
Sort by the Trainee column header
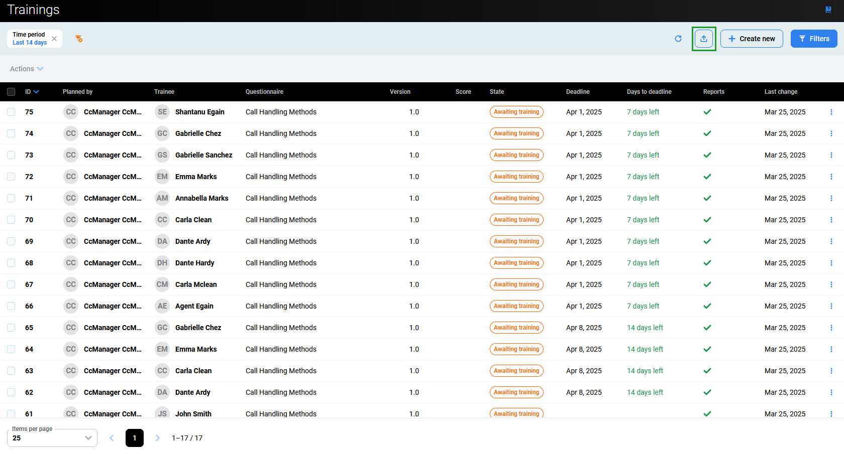click(164, 92)
